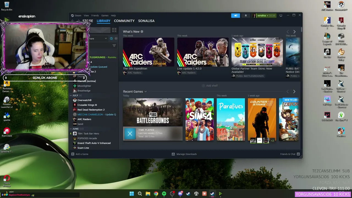Open Friends & Chat
This screenshot has height=198, width=352.
[290, 154]
